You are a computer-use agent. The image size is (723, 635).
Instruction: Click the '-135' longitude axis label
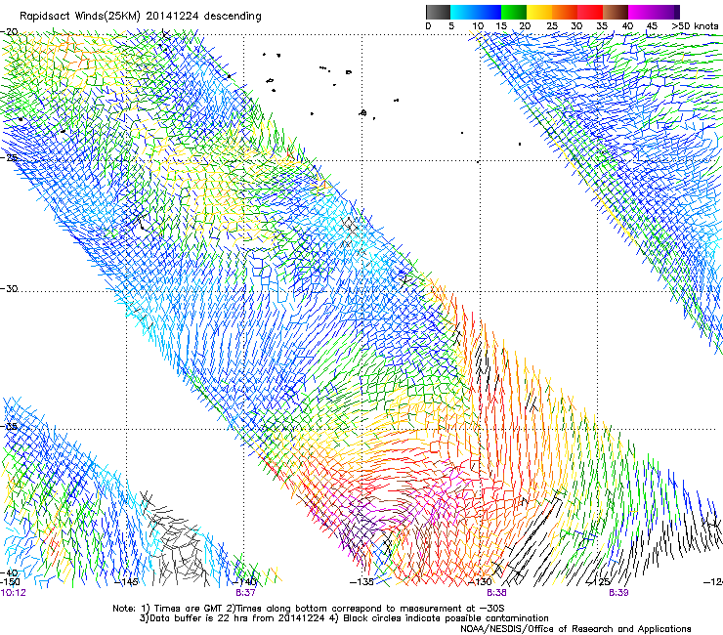[x=361, y=582]
